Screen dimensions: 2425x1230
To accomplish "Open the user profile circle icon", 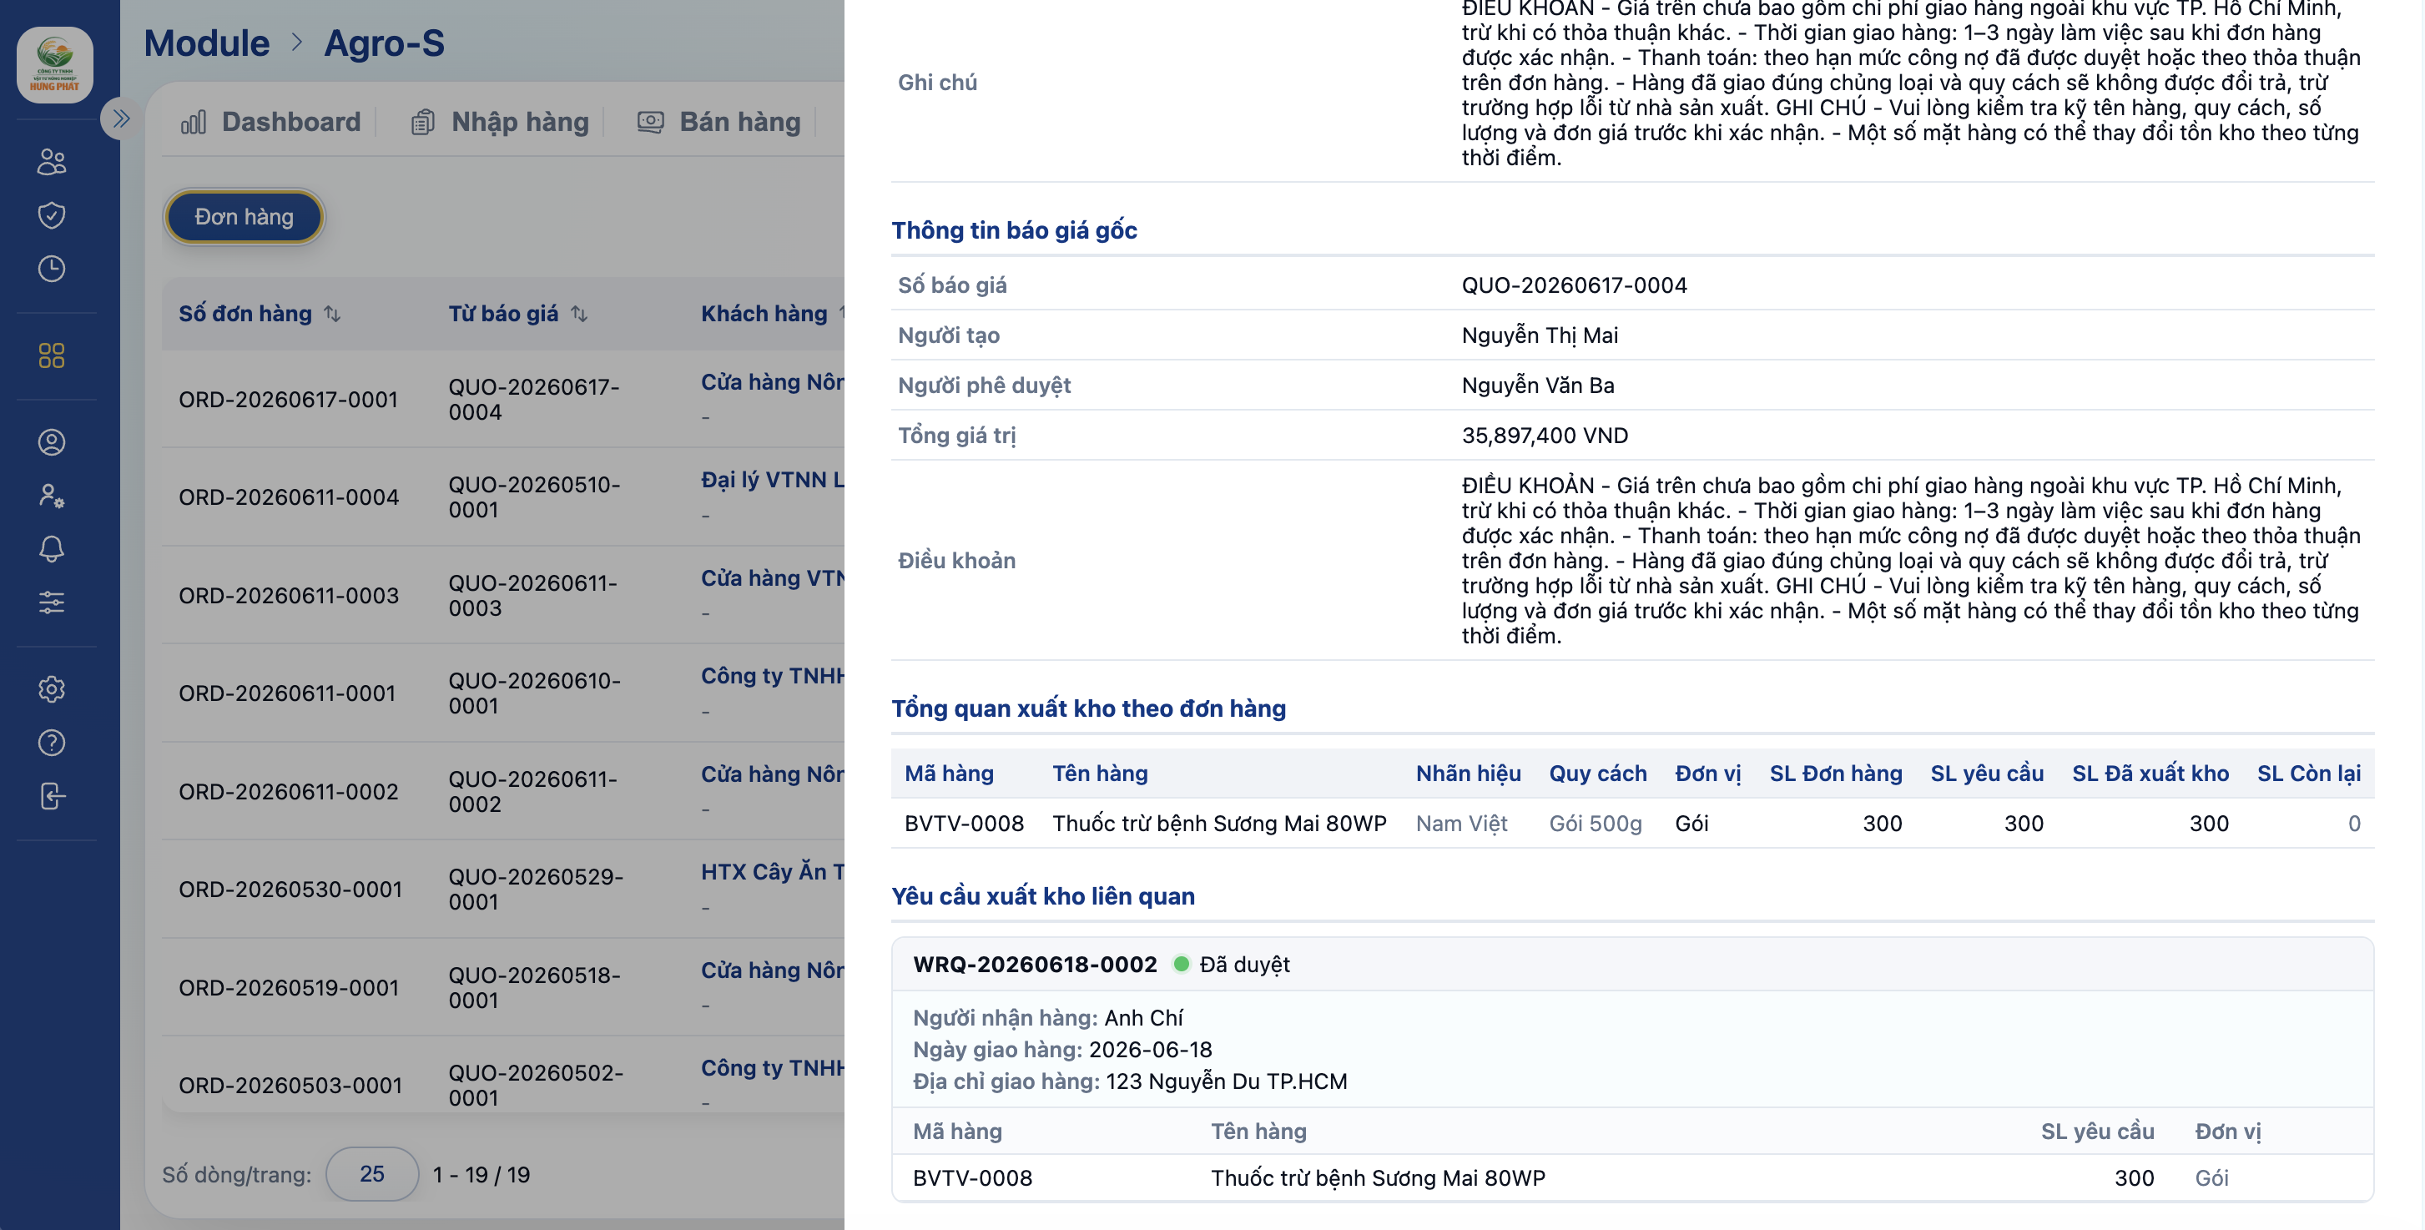I will point(52,442).
